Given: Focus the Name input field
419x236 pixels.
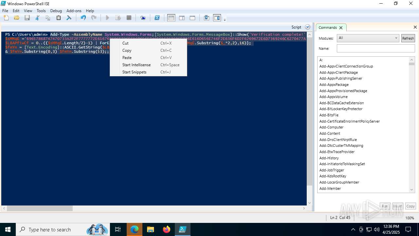Looking at the screenshot, I should [x=376, y=49].
